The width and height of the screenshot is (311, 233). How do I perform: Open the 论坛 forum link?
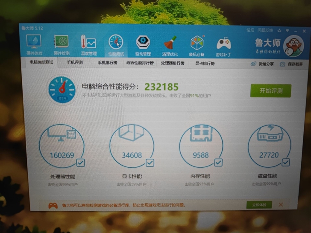click(250, 30)
